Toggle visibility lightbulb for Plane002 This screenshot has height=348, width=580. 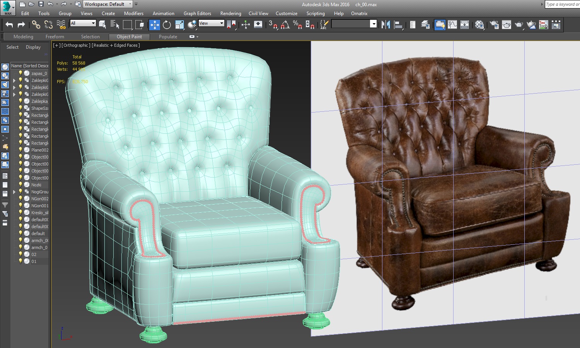20,150
